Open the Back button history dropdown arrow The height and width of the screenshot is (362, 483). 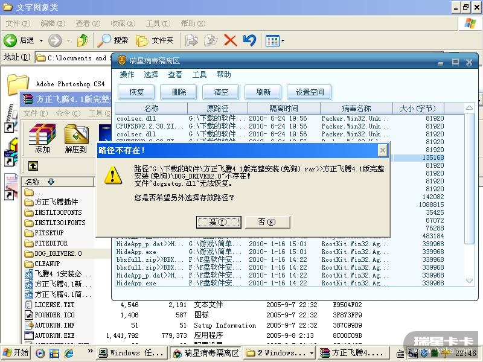point(41,40)
